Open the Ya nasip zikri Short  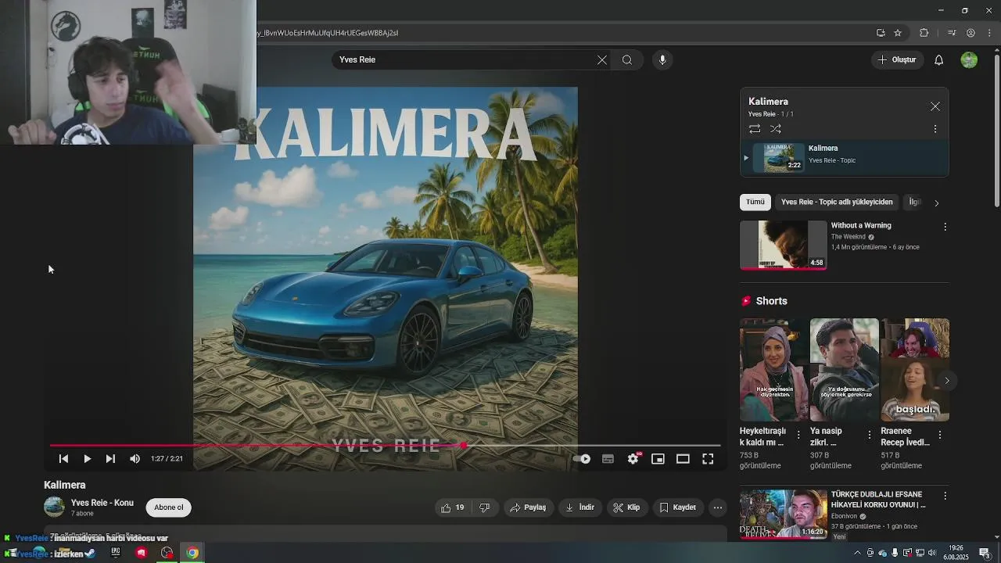click(844, 370)
